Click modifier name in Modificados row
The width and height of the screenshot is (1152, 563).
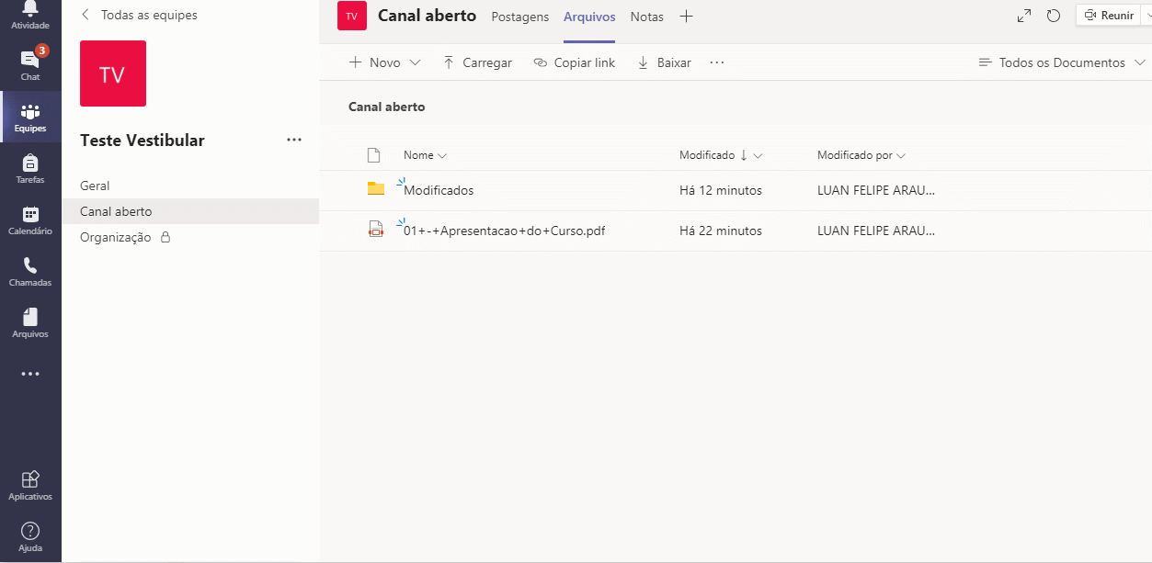pyautogui.click(x=876, y=190)
